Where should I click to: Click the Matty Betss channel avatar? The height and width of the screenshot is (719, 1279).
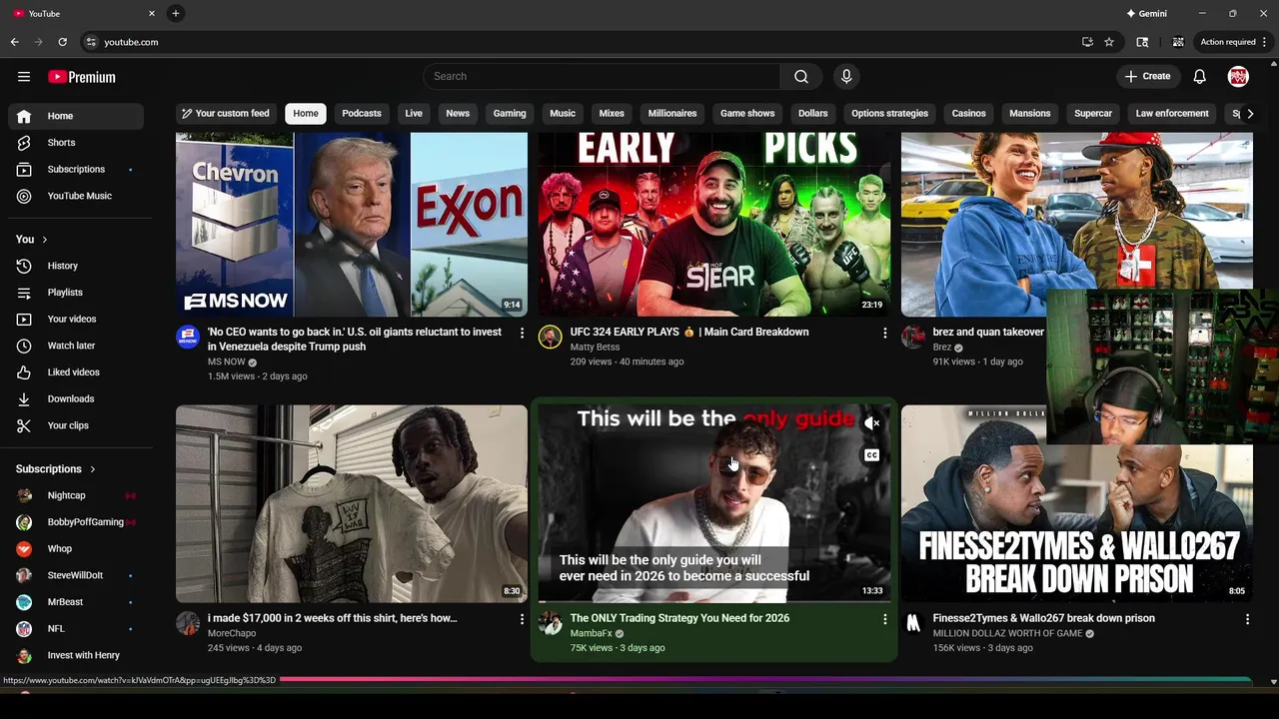pyautogui.click(x=551, y=337)
